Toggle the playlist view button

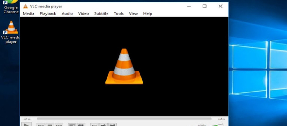[94, 125]
